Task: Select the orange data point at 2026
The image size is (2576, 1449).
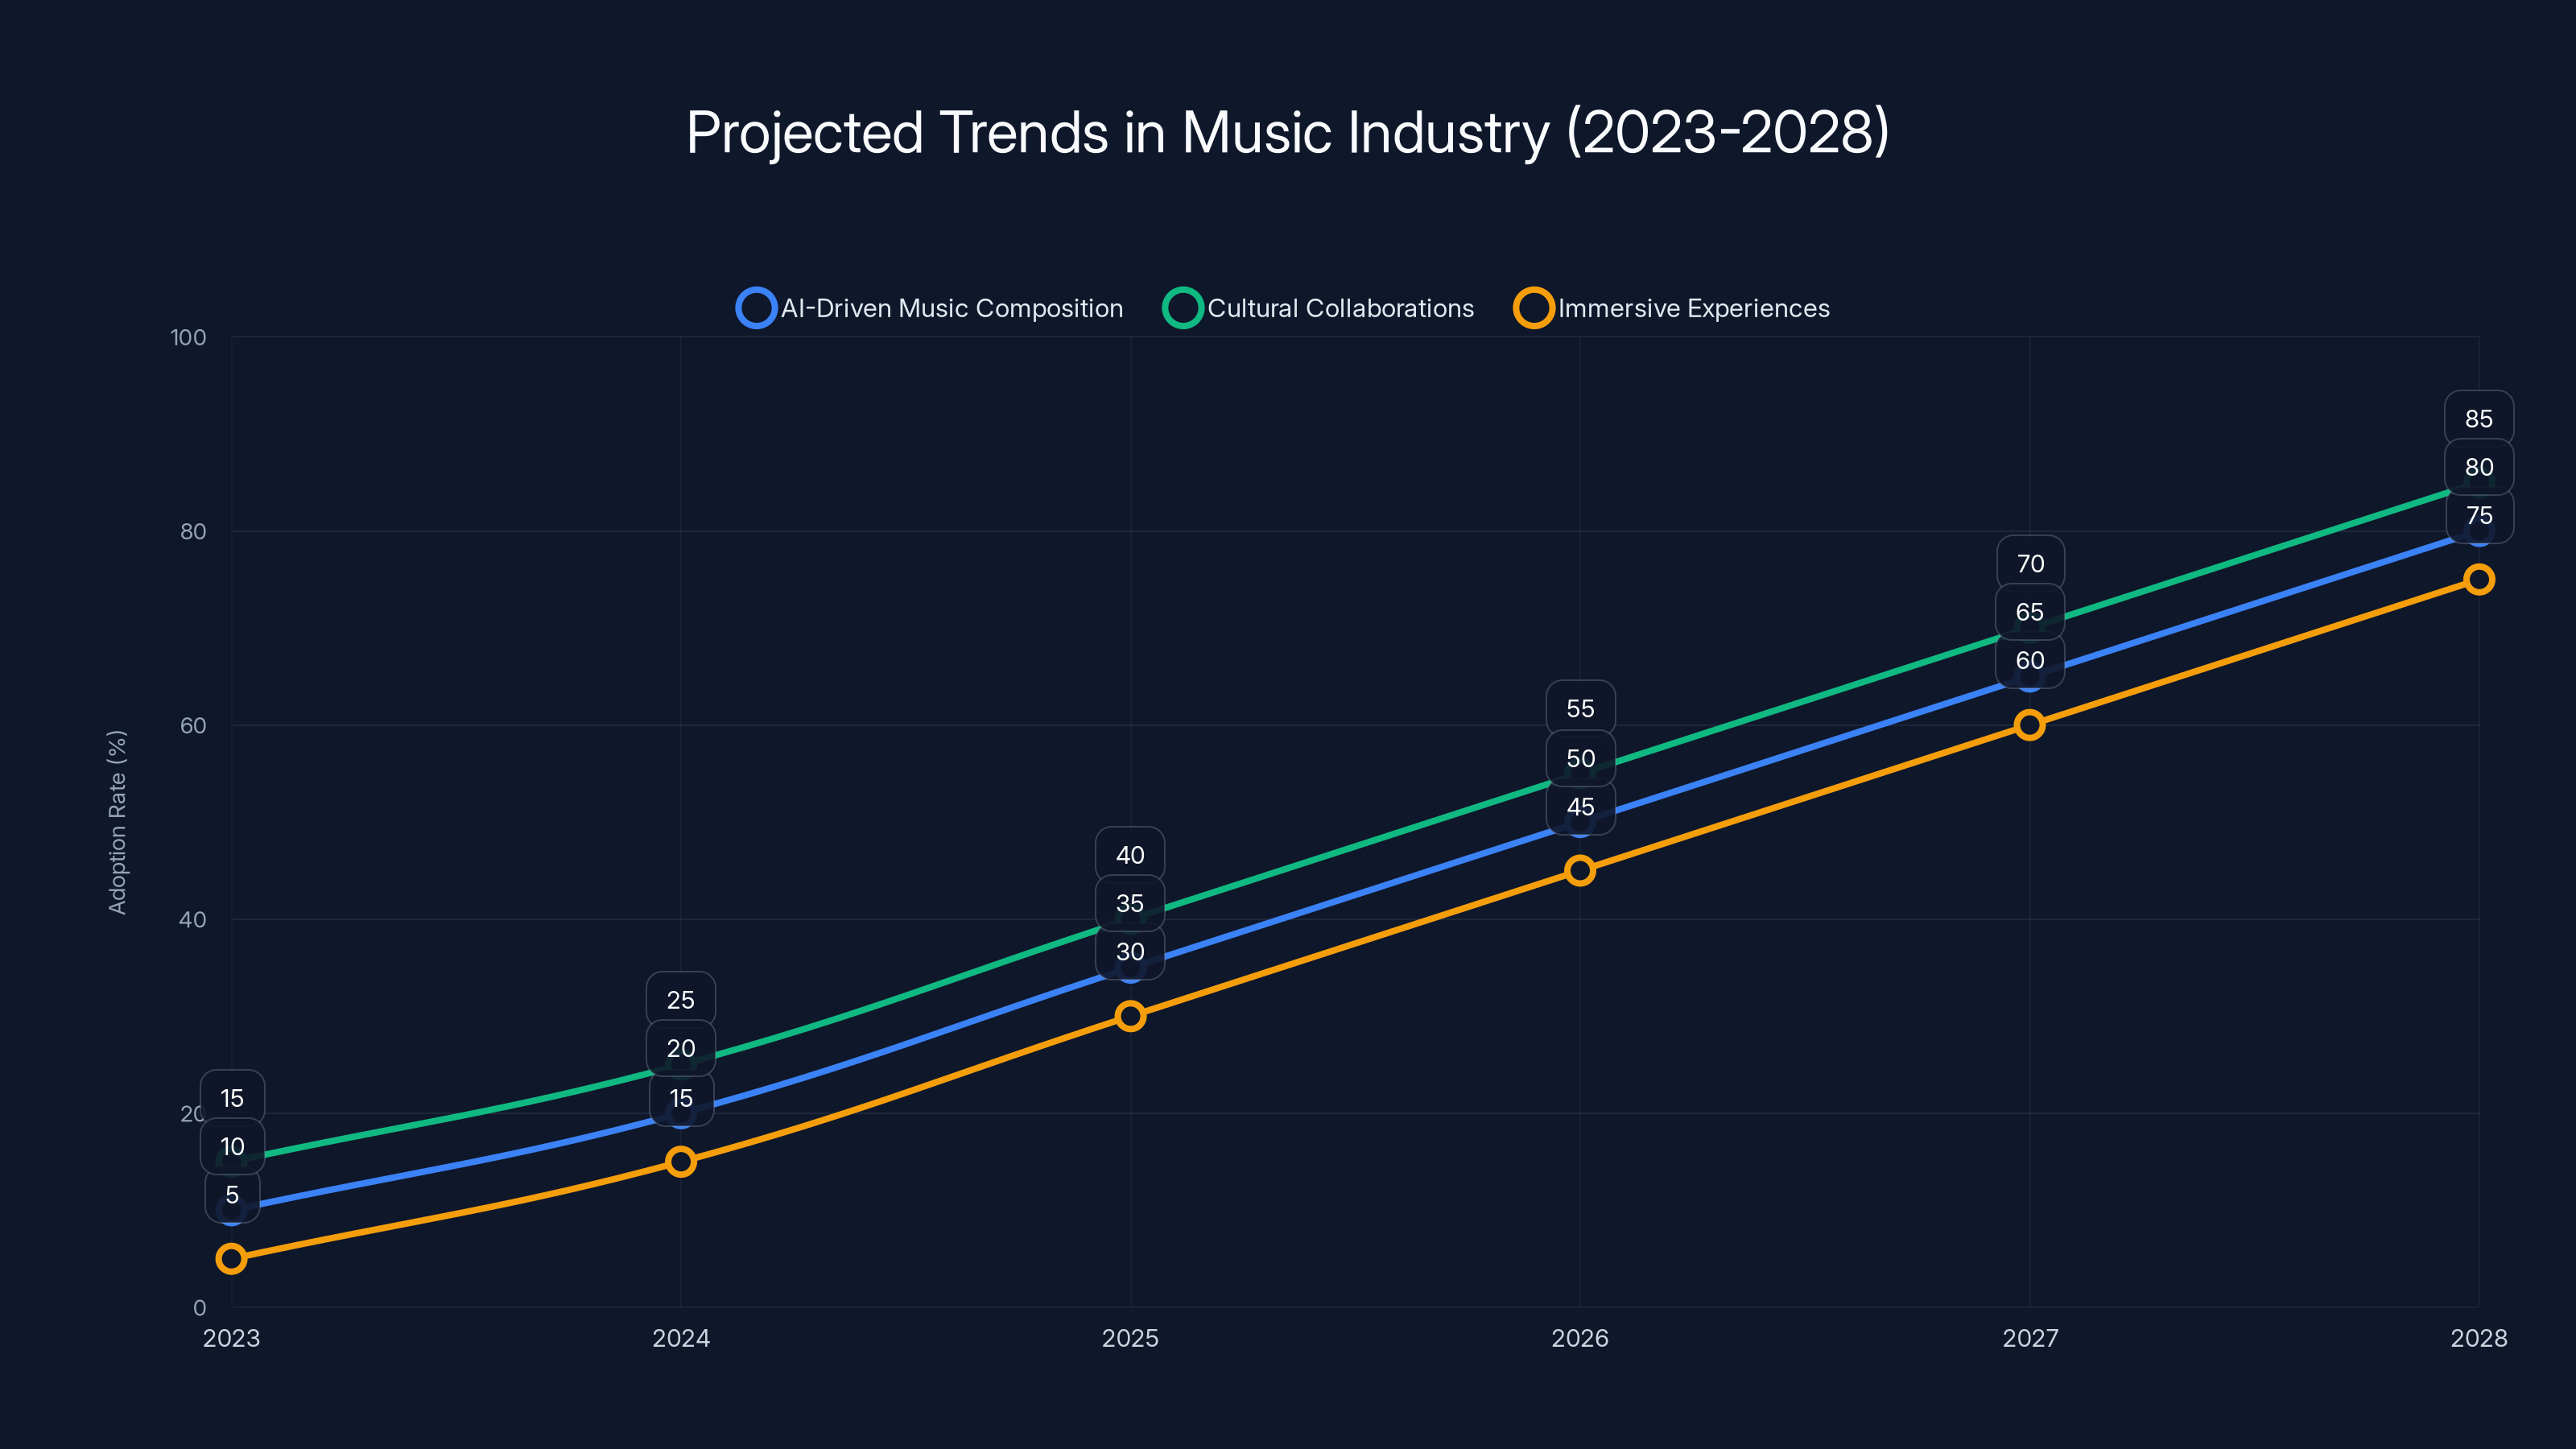Action: pyautogui.click(x=1580, y=870)
